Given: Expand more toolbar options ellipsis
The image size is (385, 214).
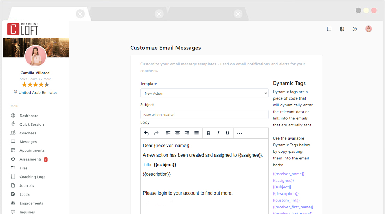Looking at the screenshot, I should (x=239, y=133).
